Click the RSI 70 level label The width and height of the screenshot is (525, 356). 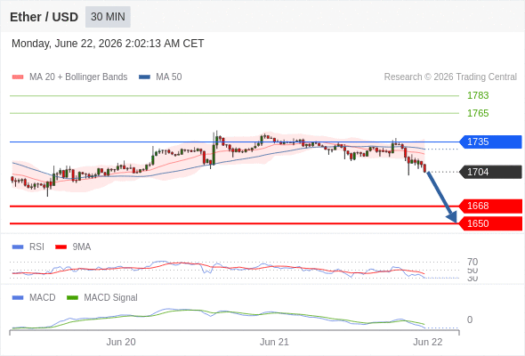(x=472, y=262)
